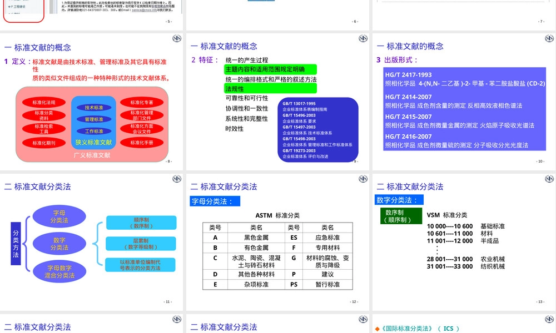556x333 pixels.
Task: Click the 《国际标准分类法》(ICS) heading
Action: pos(417,329)
